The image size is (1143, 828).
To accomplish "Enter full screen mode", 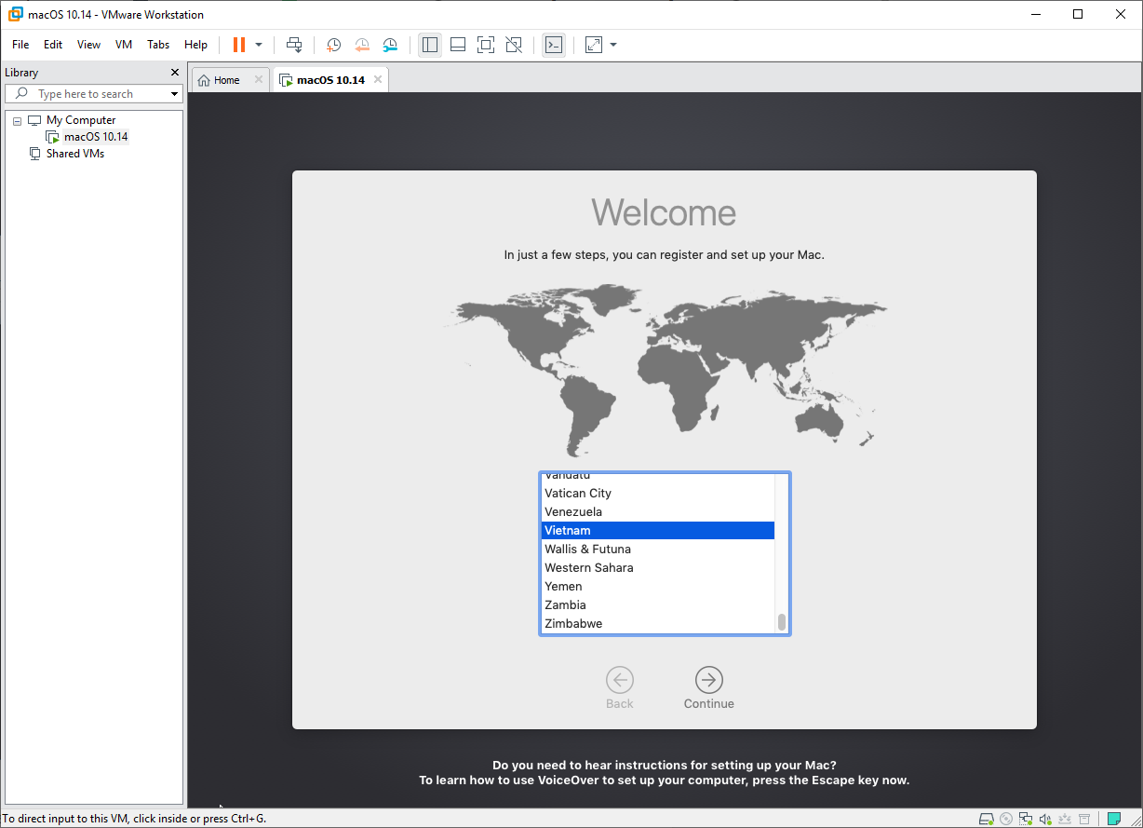I will tap(485, 44).
